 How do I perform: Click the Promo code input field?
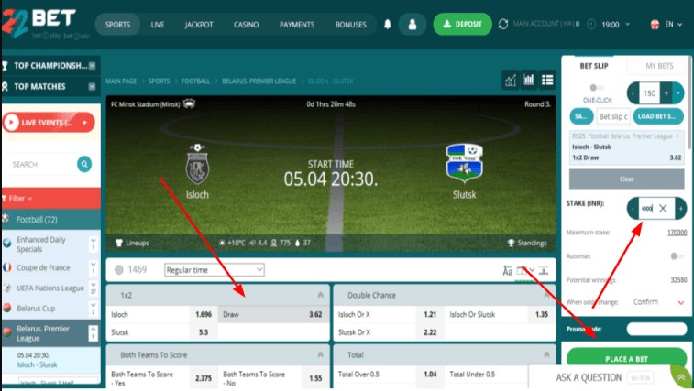coord(656,329)
